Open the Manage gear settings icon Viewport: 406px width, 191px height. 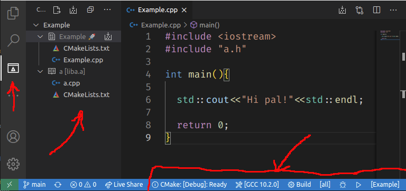pyautogui.click(x=13, y=164)
